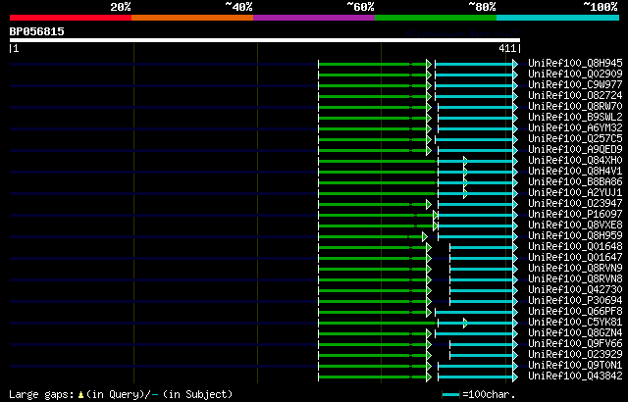Click the UniRef100_Q8H4V1 label
The image size is (628, 402).
pyautogui.click(x=575, y=172)
